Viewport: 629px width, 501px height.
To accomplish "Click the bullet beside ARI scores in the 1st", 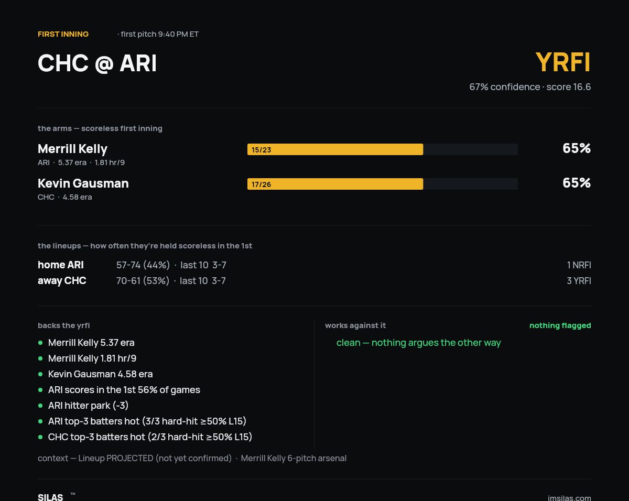I will (40, 390).
